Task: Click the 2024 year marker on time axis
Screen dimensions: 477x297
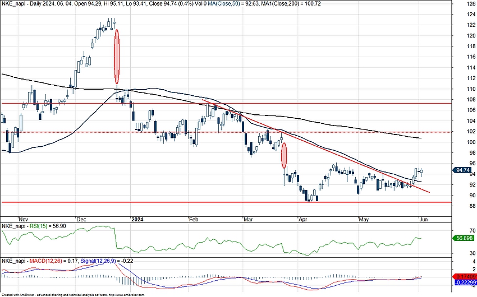Action: click(138, 219)
